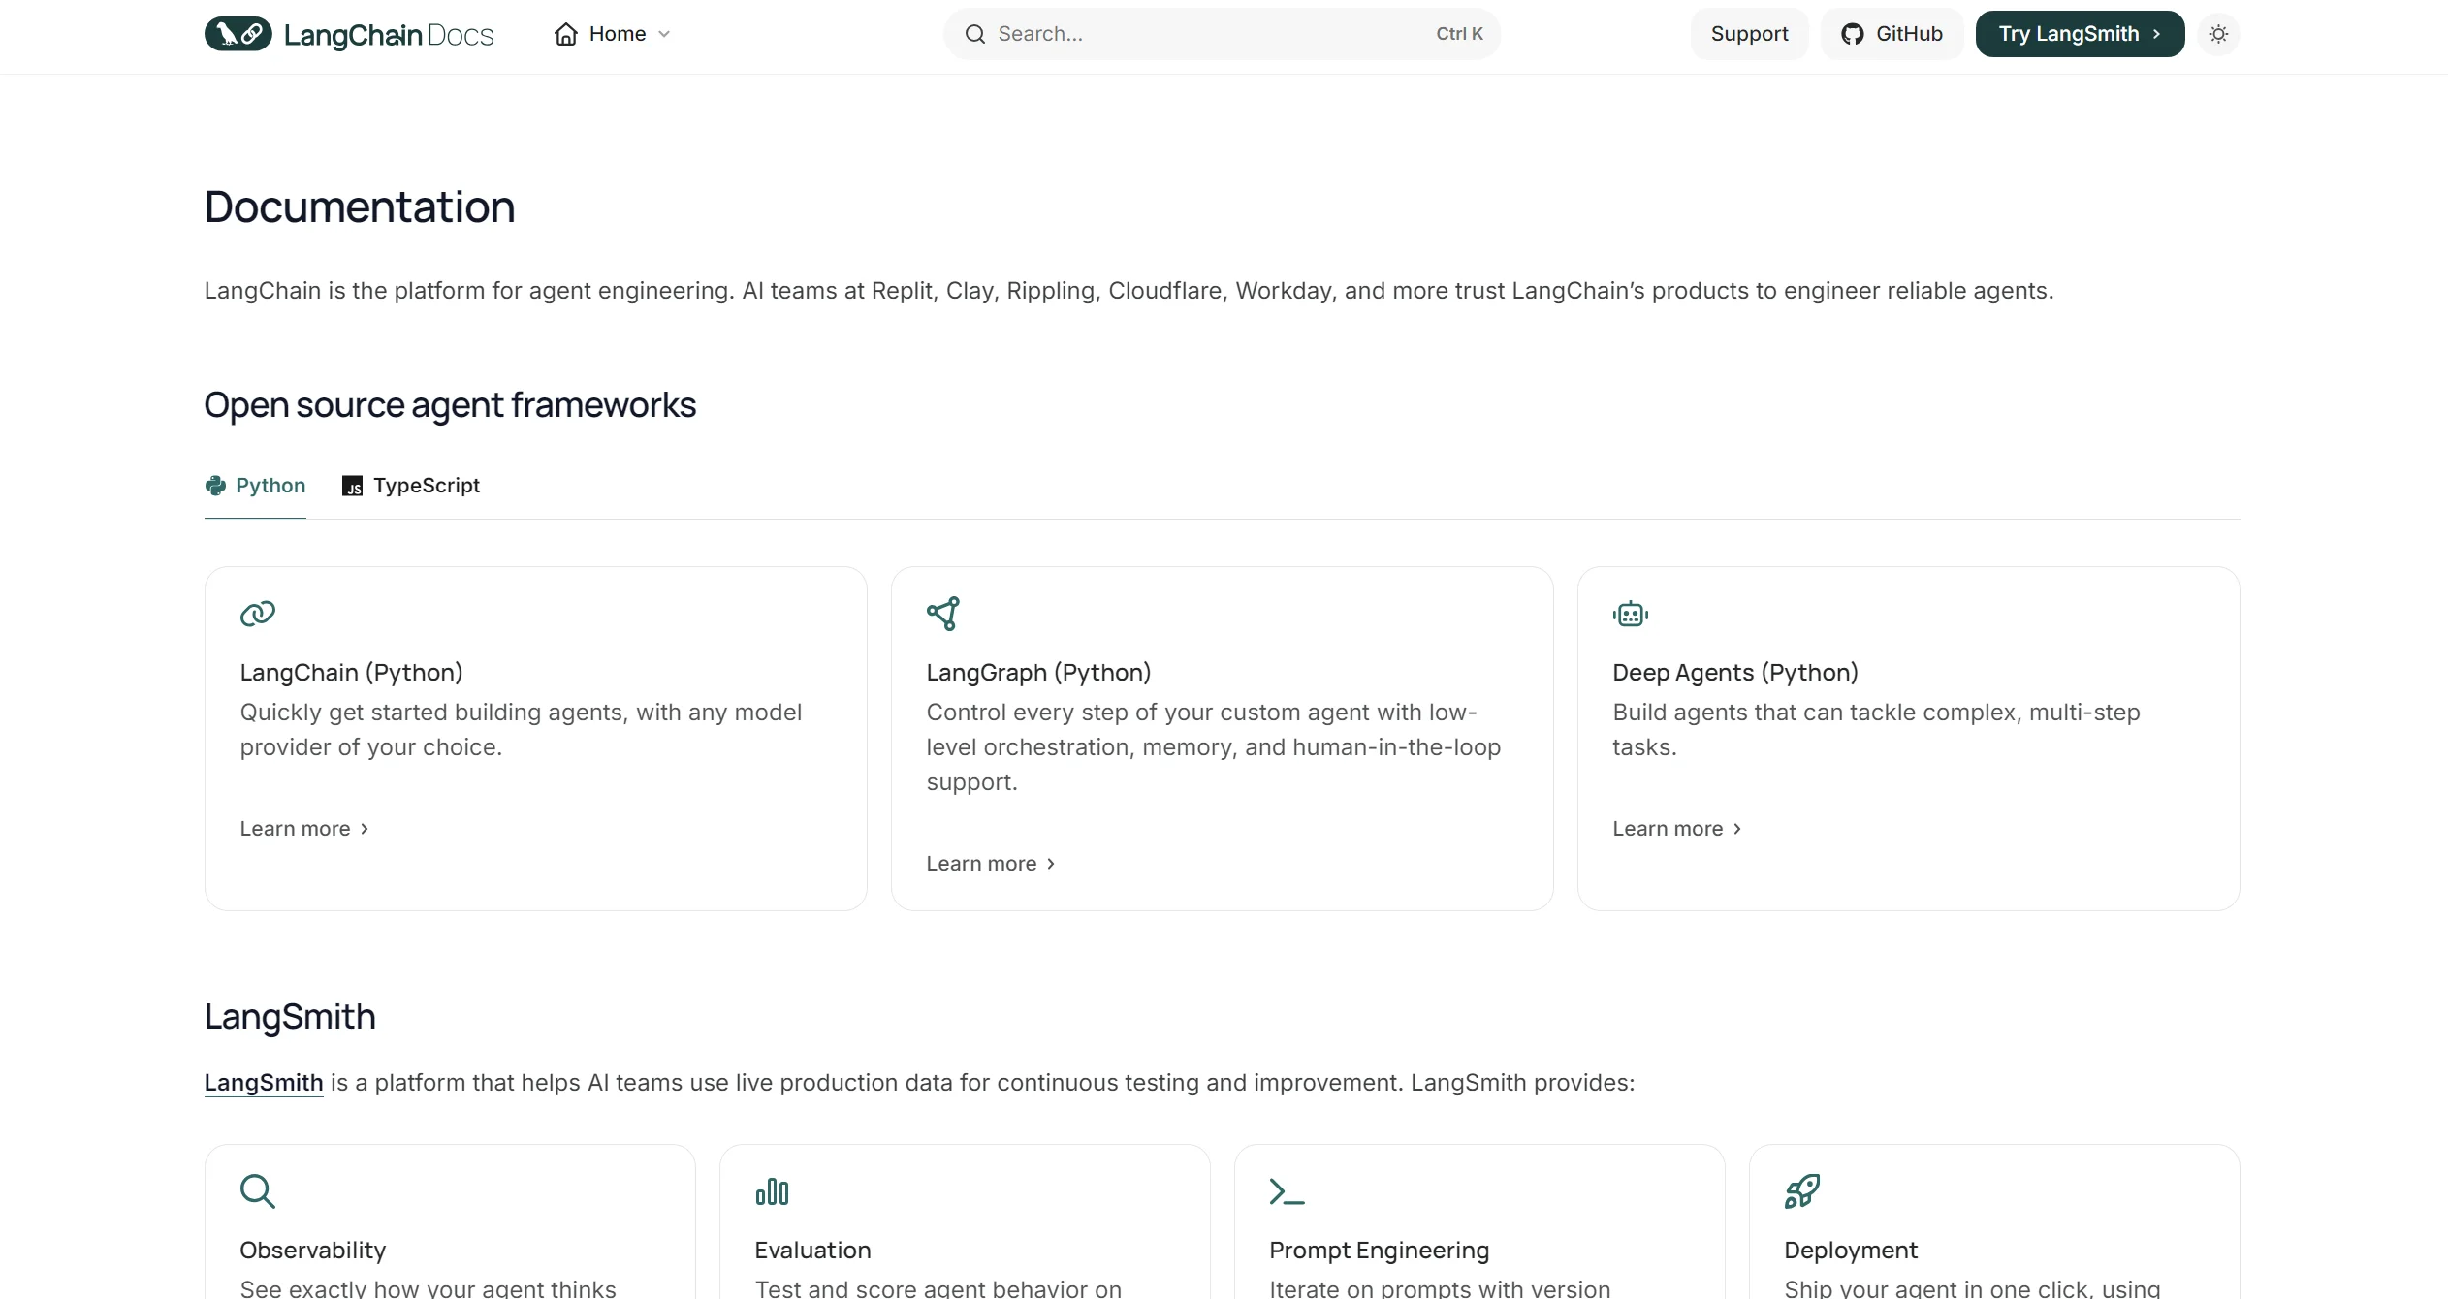Click the Deployment rocket icon
Viewport: 2448px width, 1299px height.
[x=1802, y=1190]
